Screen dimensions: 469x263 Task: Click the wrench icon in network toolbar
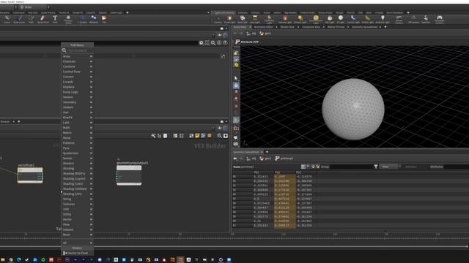153,136
